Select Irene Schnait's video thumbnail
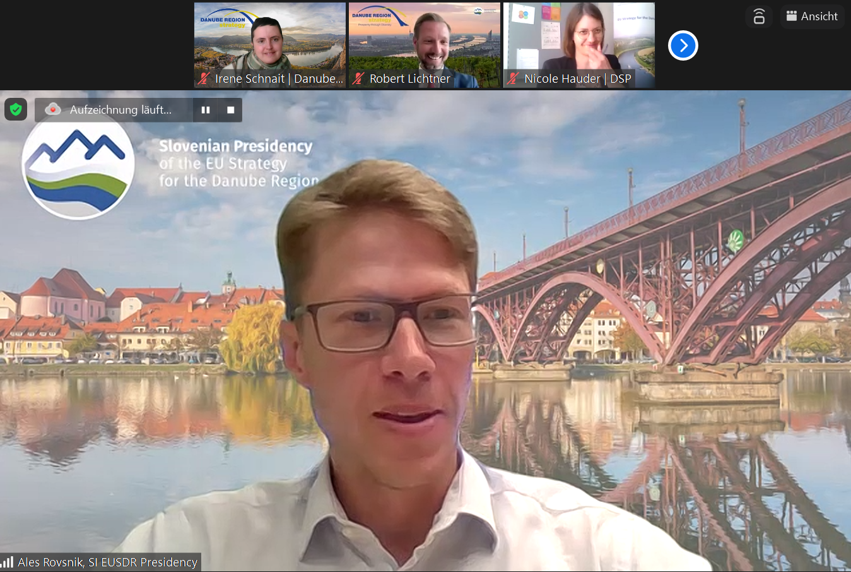 click(270, 38)
